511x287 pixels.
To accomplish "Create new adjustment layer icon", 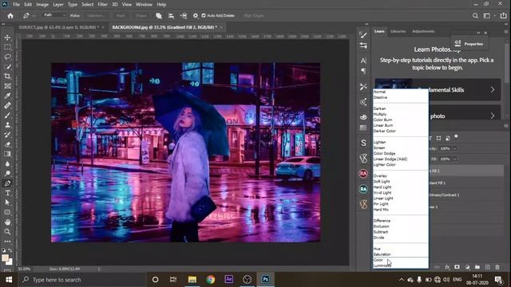I will tap(467, 267).
